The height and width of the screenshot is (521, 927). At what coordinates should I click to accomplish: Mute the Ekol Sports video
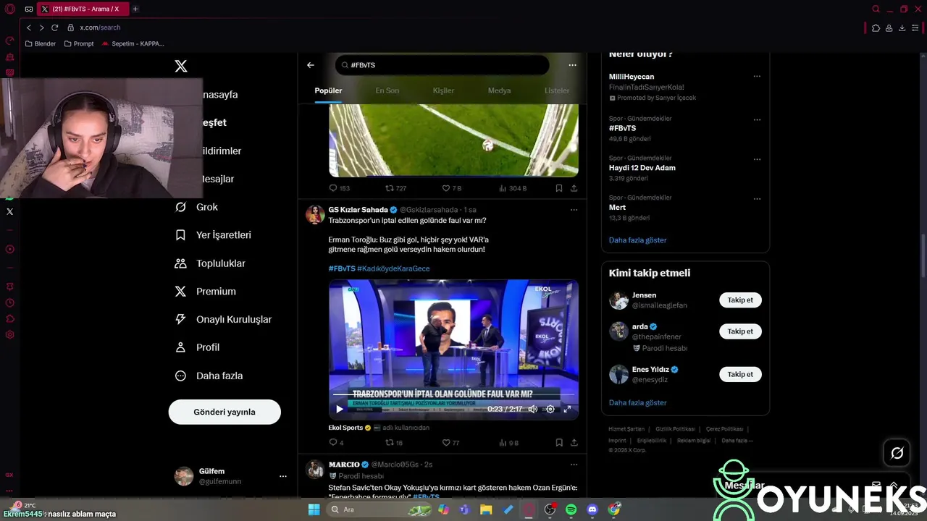tap(533, 409)
